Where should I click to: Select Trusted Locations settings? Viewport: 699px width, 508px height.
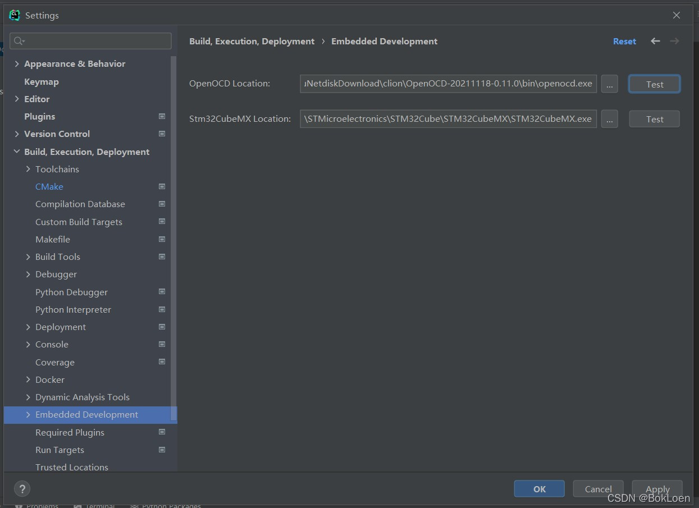(x=72, y=467)
